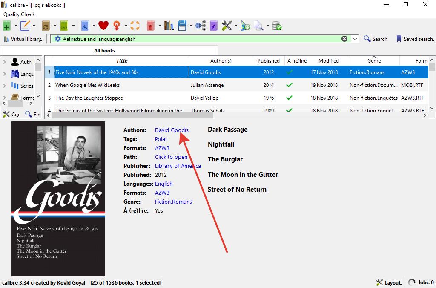Image resolution: width=436 pixels, height=288 pixels.
Task: Open the View book dropdown arrow
Action: 73,26
